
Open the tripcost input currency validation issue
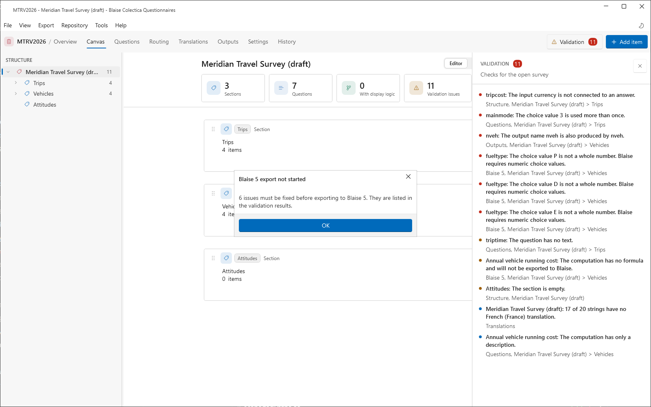[561, 100]
